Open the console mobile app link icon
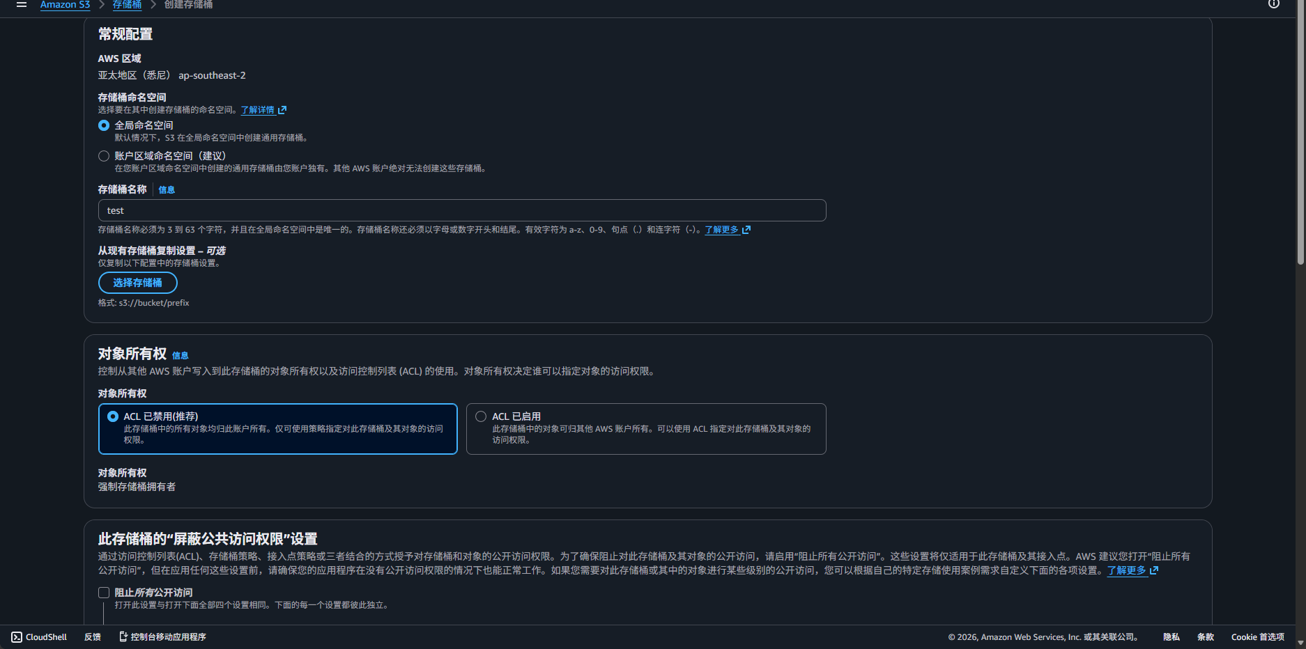This screenshot has height=649, width=1306. click(x=123, y=636)
